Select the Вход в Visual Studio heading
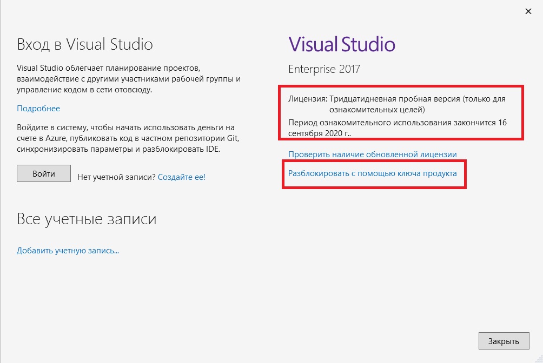 tap(85, 44)
